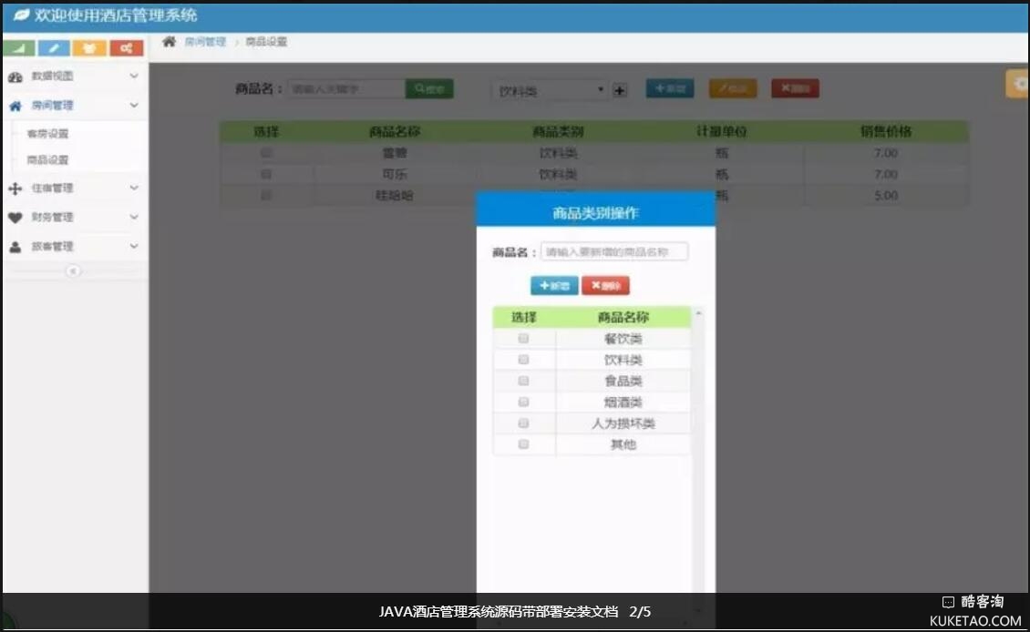The height and width of the screenshot is (632, 1030).
Task: Click the 可乐 product name cell
Action: [x=394, y=174]
